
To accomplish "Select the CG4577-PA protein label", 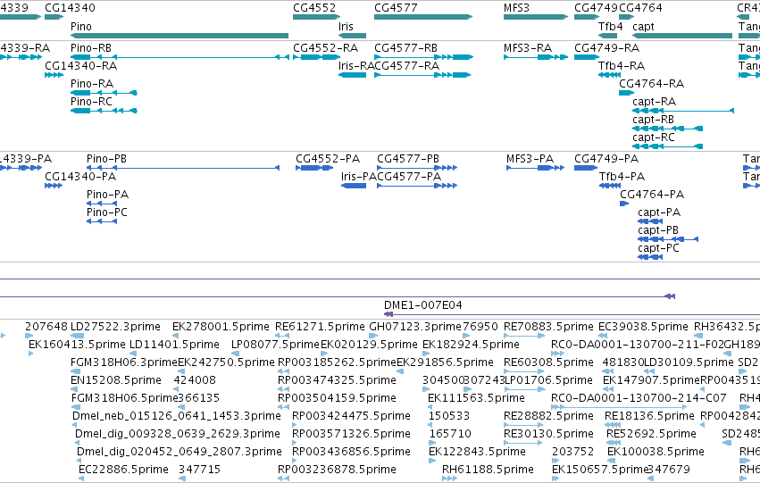I will (x=409, y=177).
